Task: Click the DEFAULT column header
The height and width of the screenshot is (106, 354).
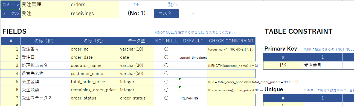Action: 193,41
